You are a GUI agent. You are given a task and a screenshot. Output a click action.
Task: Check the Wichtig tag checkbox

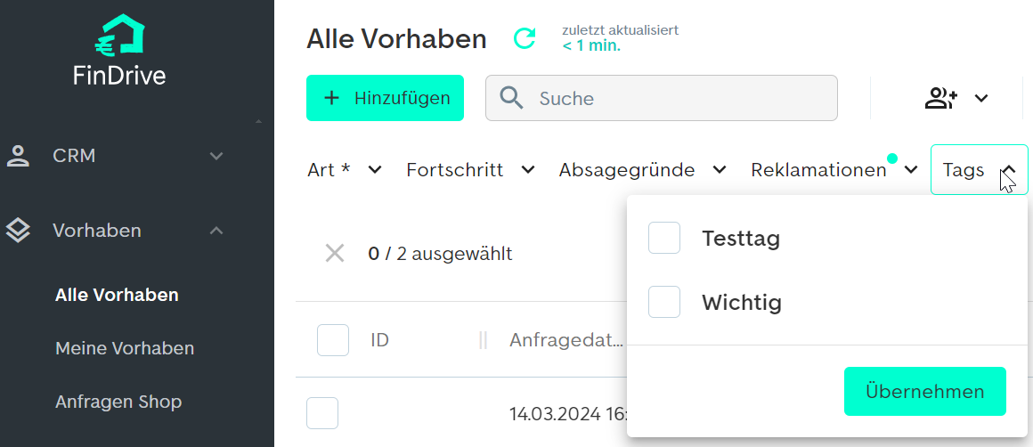(x=664, y=302)
